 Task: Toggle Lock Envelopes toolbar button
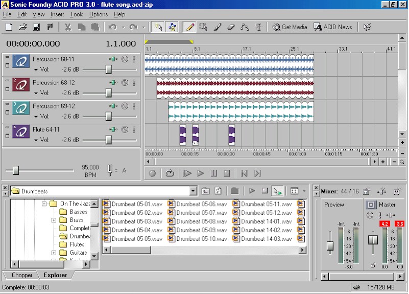click(x=172, y=27)
